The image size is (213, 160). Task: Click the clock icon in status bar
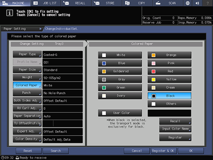click(2, 158)
